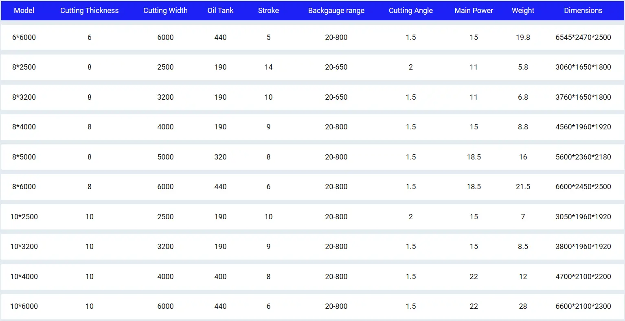Screen dimensions: 625x321
Task: Click the weight value 21.5 for 8*6000
Action: 523,187
